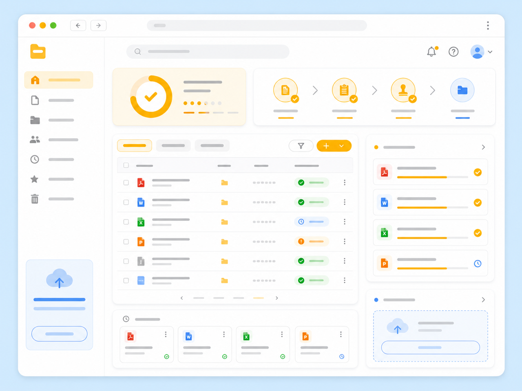Click the button inside dashed upload dropzone
The image size is (522, 391).
coord(430,347)
